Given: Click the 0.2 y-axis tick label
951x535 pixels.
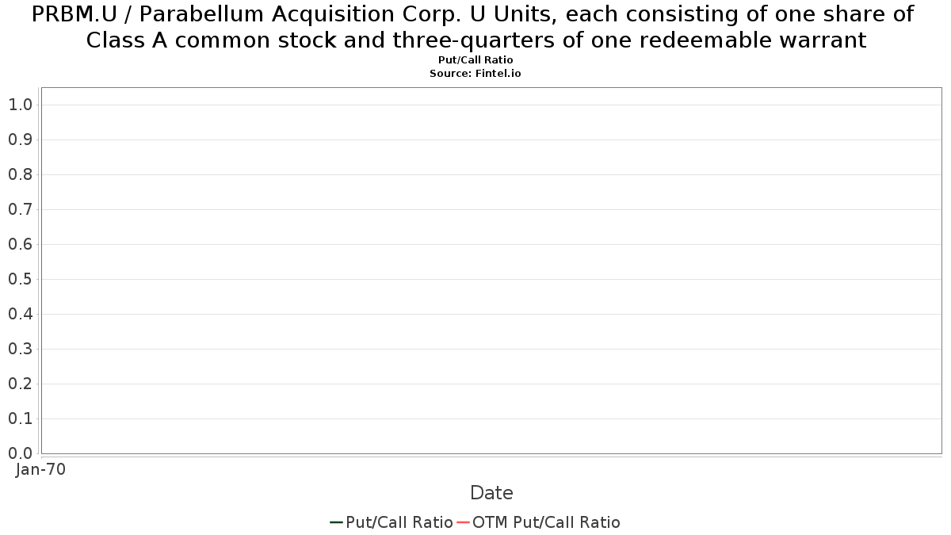Looking at the screenshot, I should 20,384.
